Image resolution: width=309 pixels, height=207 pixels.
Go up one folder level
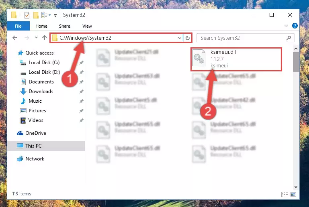point(45,38)
